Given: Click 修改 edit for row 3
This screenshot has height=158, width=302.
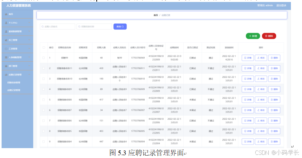Looking at the screenshot, I should (x=261, y=79).
